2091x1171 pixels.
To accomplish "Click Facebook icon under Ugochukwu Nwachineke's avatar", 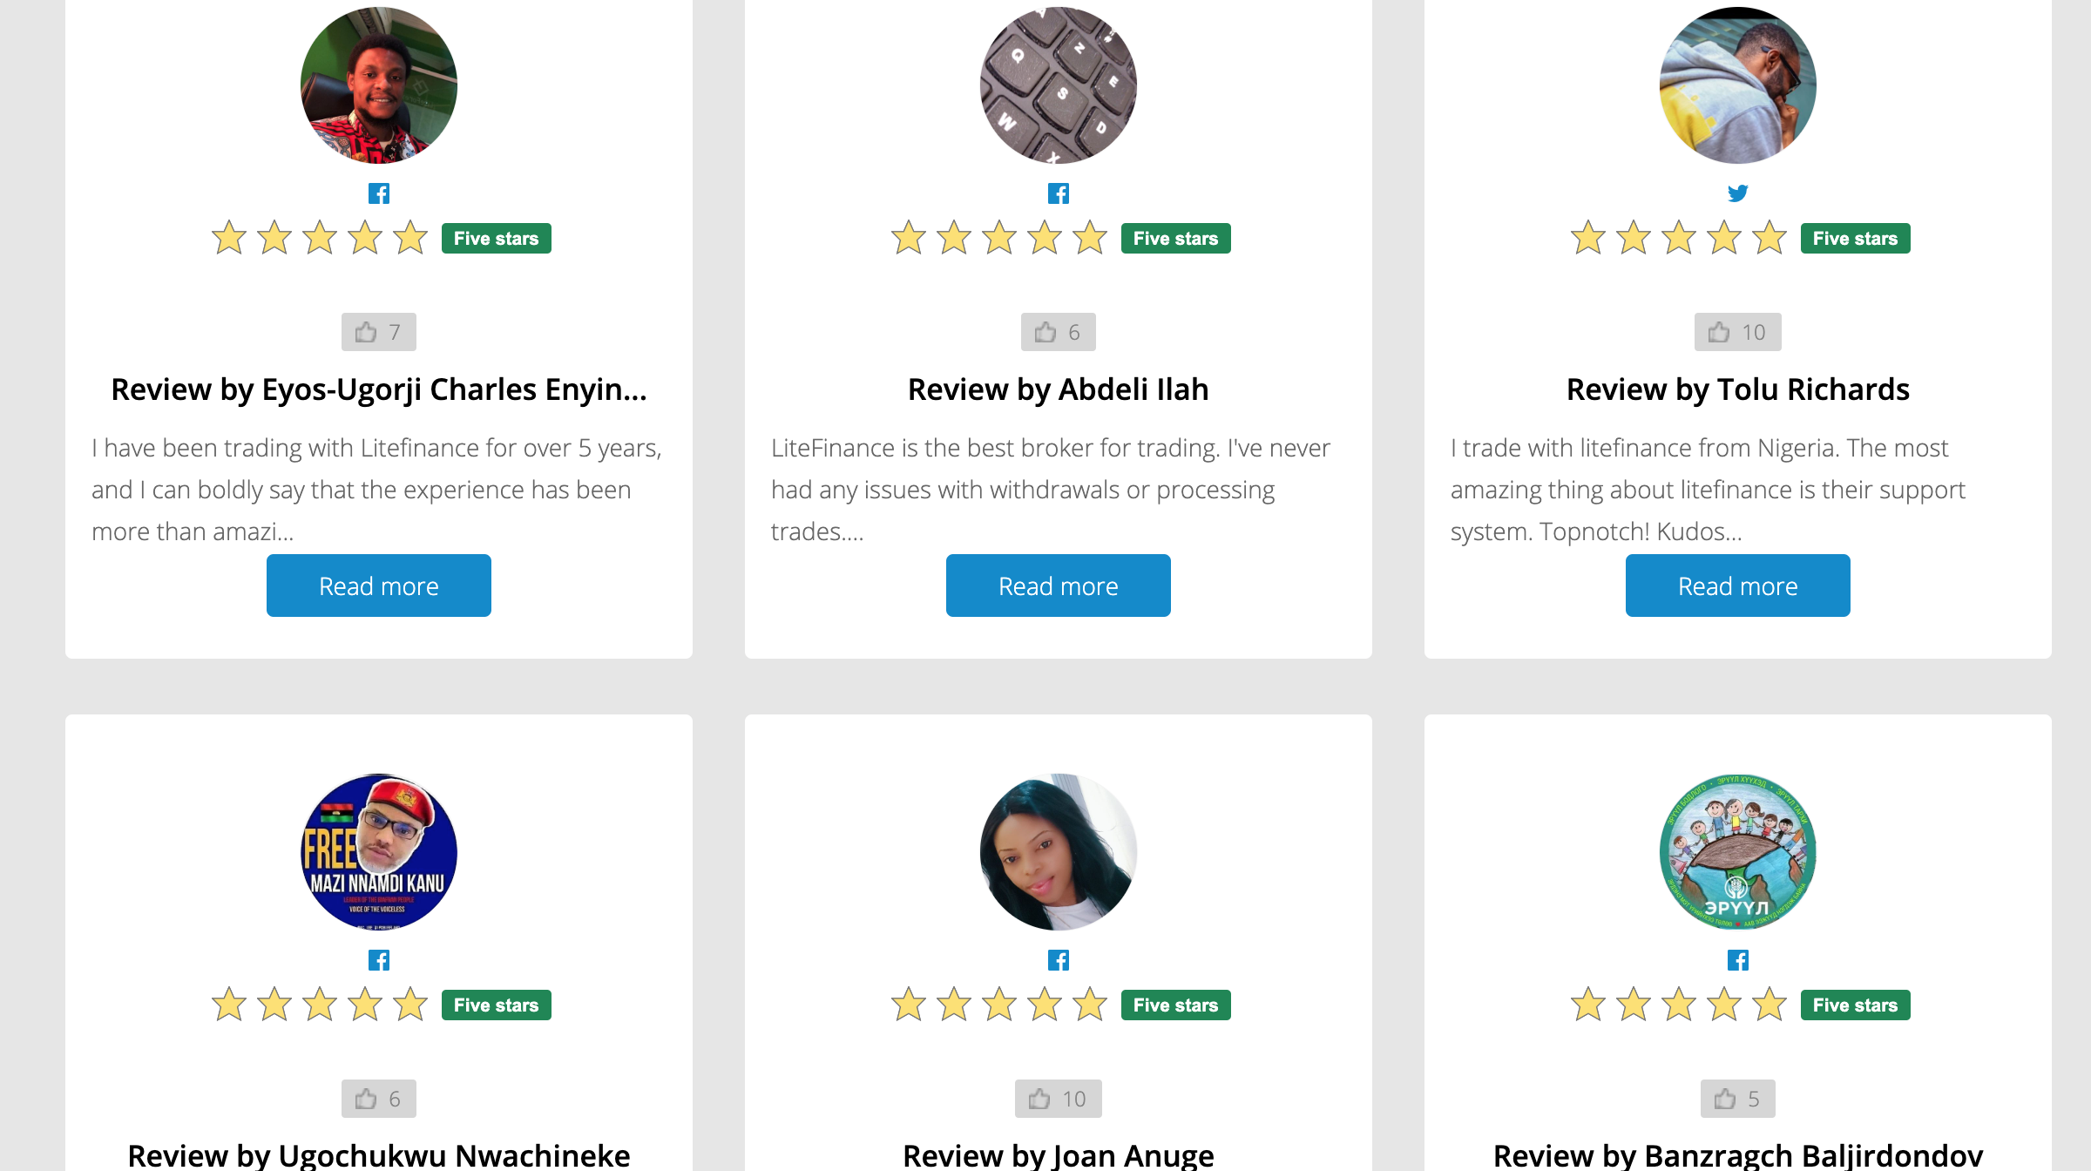I will coord(378,960).
